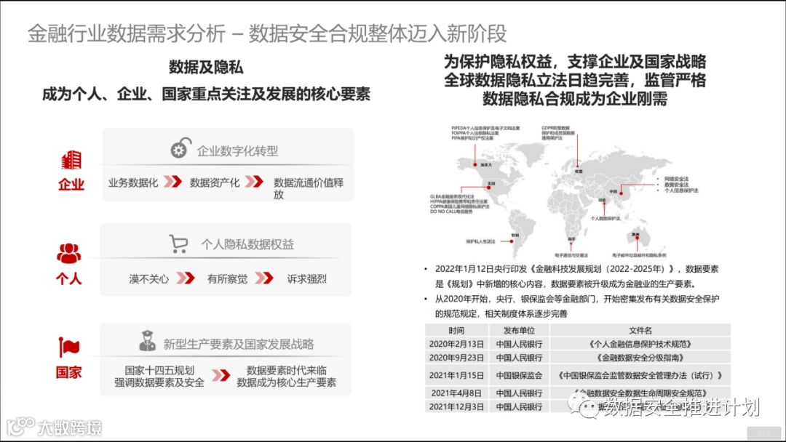This screenshot has width=786, height=442.
Task: Click the shopping cart icon beside 个人隐私数据权益
Action: point(178,244)
